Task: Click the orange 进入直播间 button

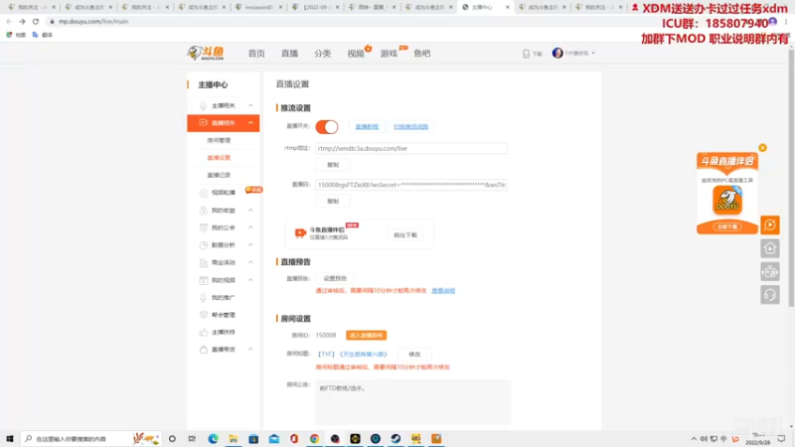Action: coord(366,335)
